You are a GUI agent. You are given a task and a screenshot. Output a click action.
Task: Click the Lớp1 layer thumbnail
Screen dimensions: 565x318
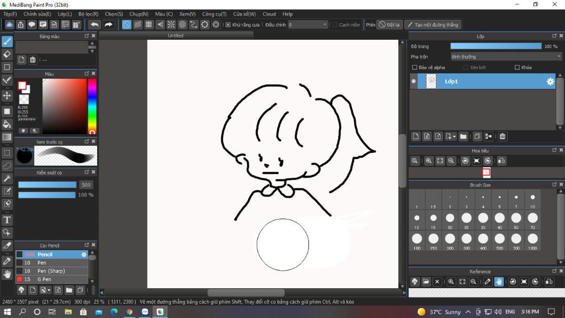pyautogui.click(x=431, y=82)
